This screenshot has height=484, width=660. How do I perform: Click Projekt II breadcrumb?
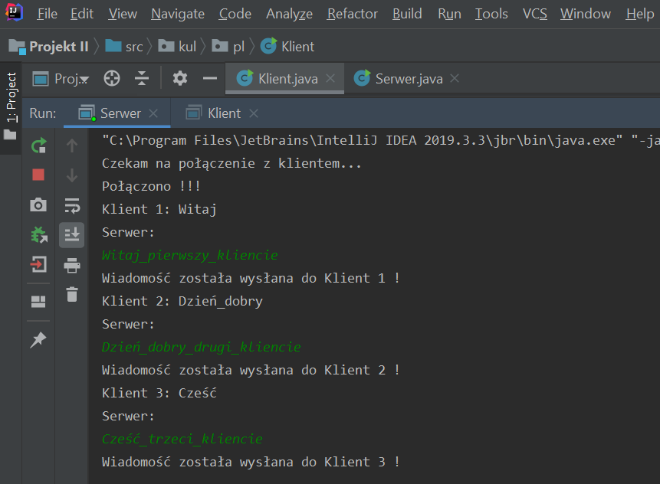(x=49, y=46)
